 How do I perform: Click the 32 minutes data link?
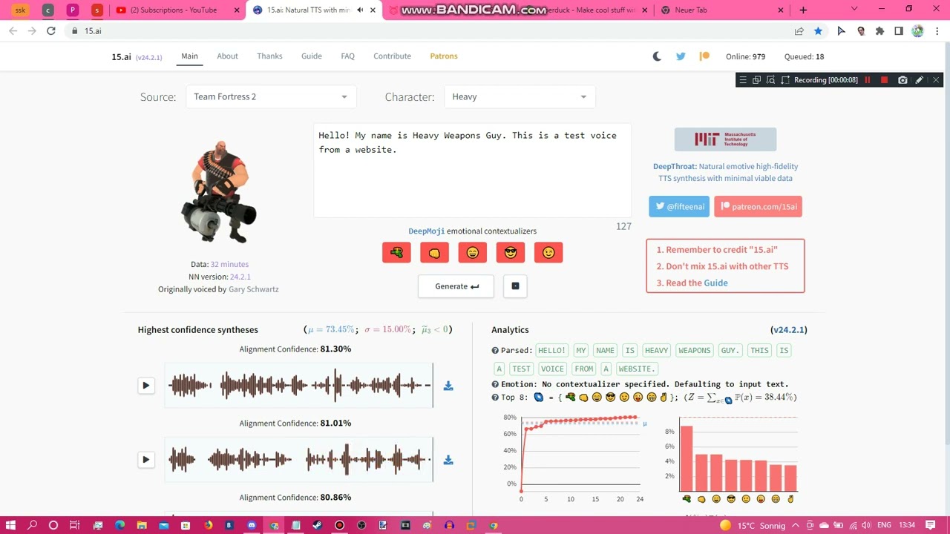click(x=229, y=264)
